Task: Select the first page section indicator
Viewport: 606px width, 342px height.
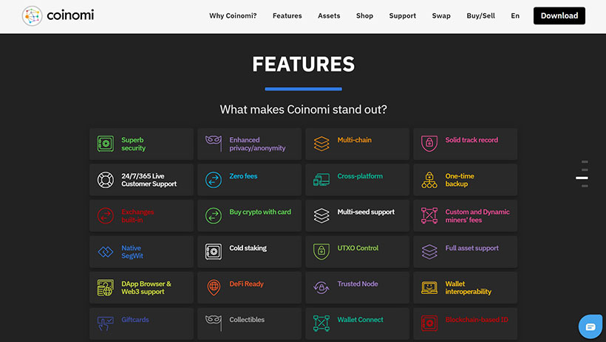Action: tap(585, 162)
